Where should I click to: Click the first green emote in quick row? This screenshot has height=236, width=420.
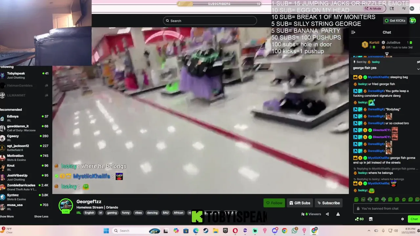pos(357,199)
